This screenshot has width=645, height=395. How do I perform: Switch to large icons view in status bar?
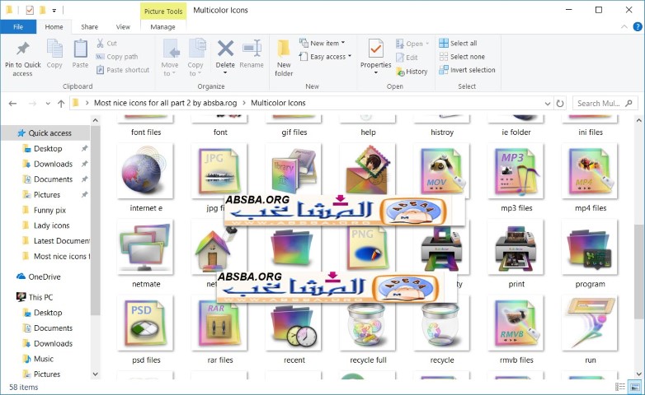click(x=635, y=387)
